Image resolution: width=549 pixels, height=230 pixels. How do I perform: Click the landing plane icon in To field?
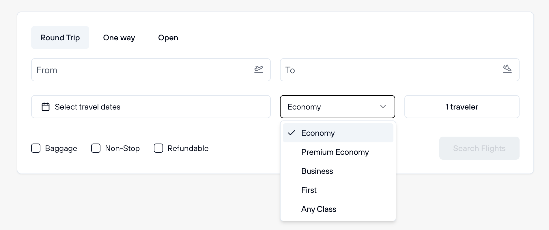click(507, 69)
